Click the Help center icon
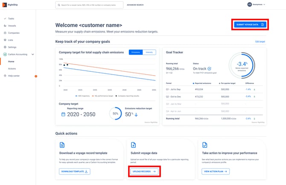Image resolution: width=286 pixels, height=185 pixels. pyautogui.click(x=5, y=76)
